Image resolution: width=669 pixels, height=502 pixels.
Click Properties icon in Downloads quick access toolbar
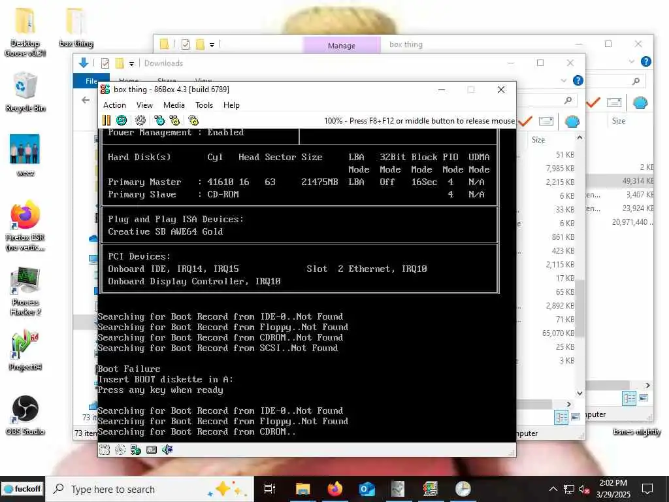point(105,63)
